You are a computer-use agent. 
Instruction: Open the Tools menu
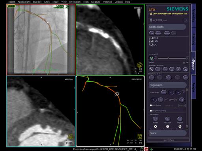point(86,2)
